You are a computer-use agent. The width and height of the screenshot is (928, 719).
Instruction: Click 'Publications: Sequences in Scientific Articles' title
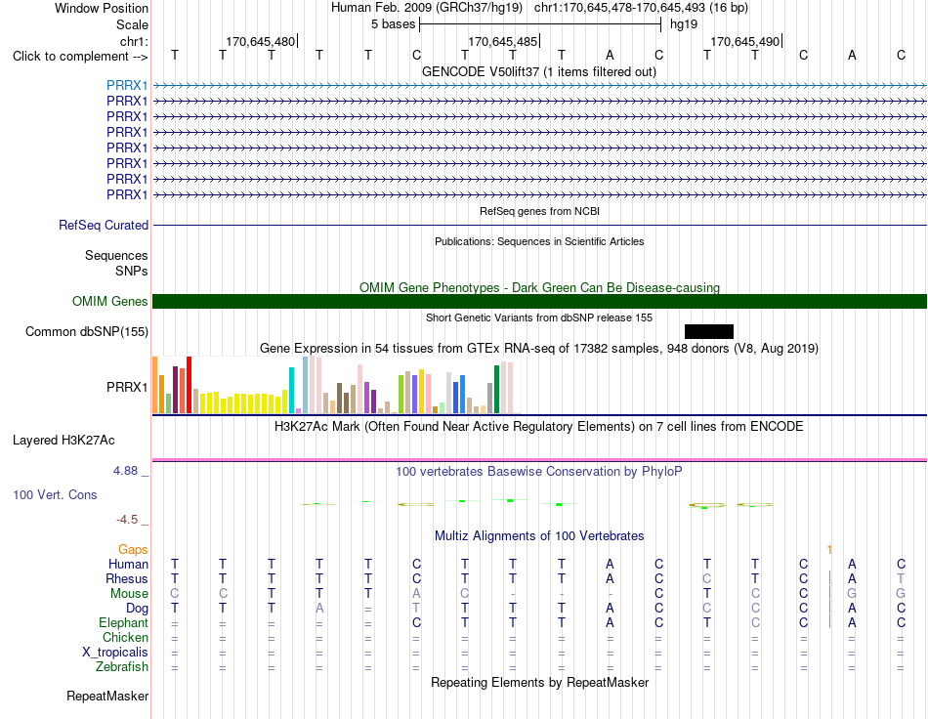(539, 241)
